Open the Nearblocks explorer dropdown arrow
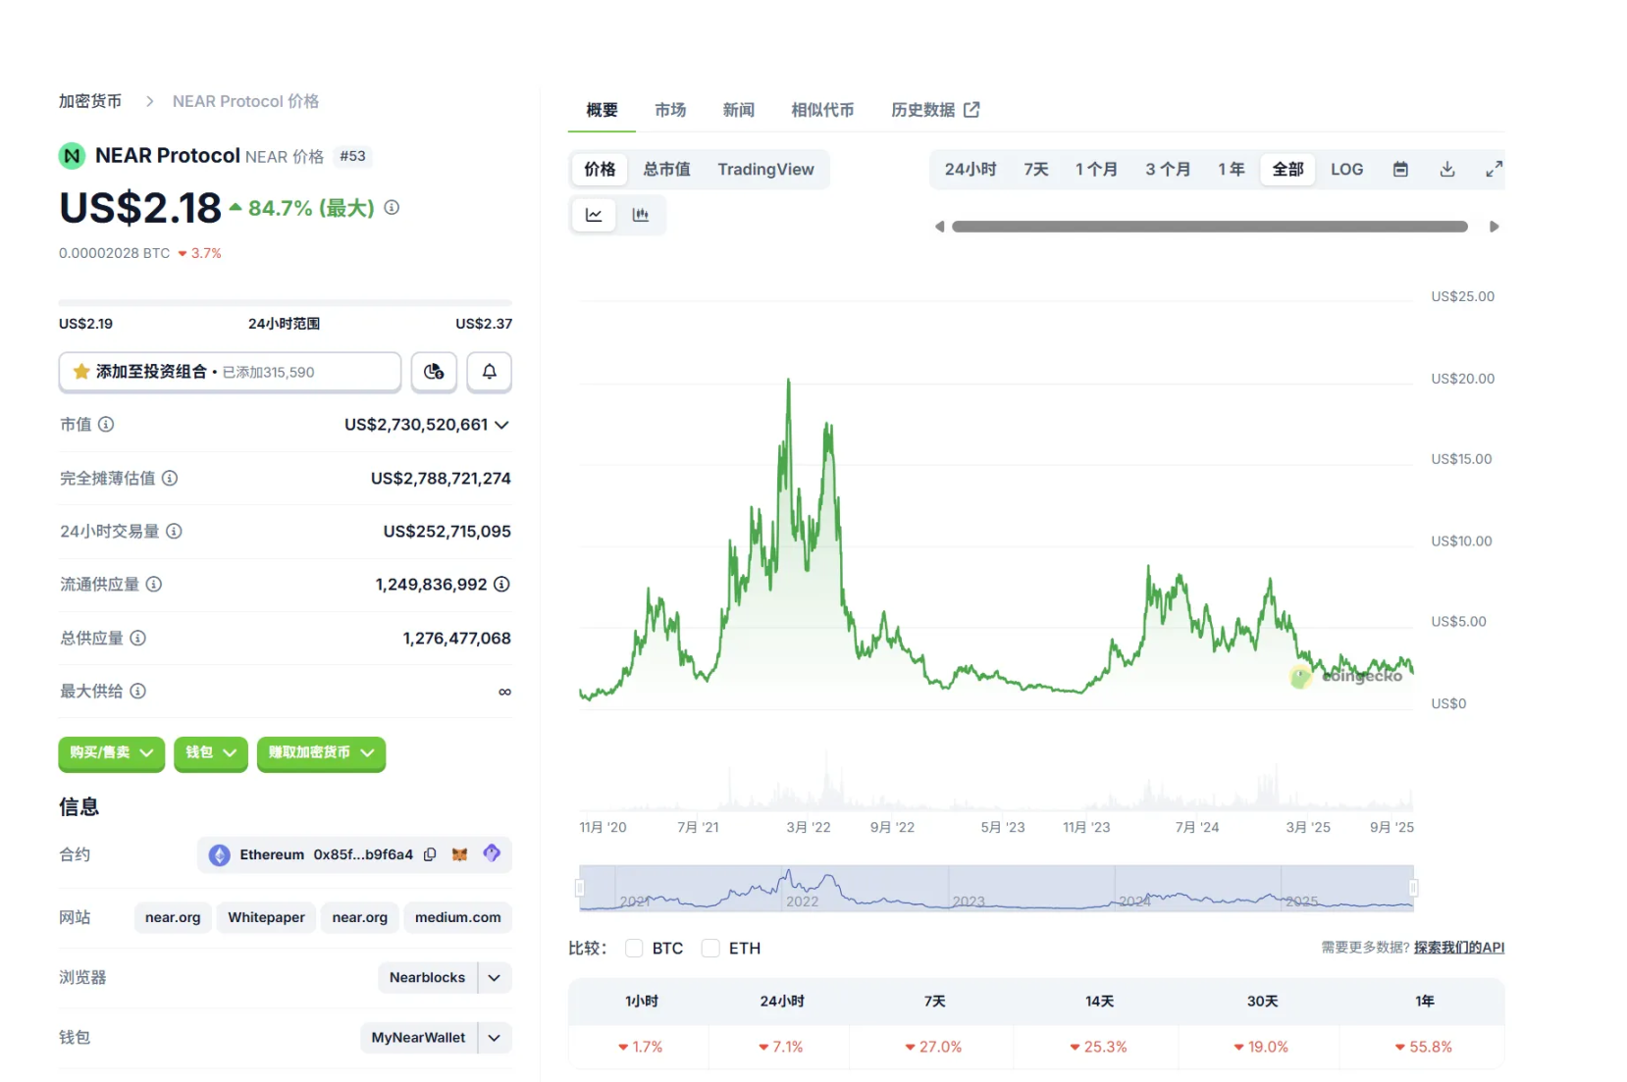The image size is (1627, 1082). coord(495,977)
